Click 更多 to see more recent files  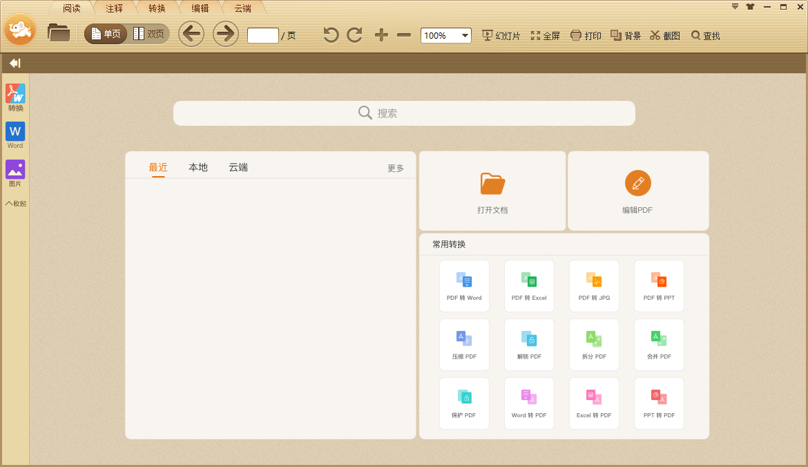click(x=395, y=167)
